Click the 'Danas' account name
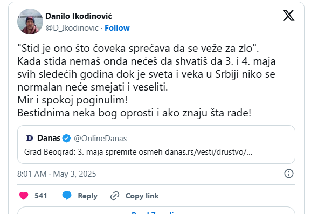This screenshot has width=311, height=214. tap(49, 138)
